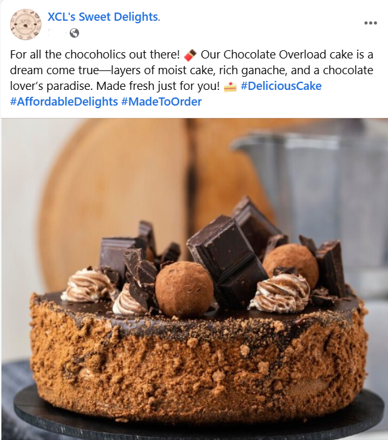Click the chocolate bar emoji in caption
The width and height of the screenshot is (388, 440).
point(190,55)
